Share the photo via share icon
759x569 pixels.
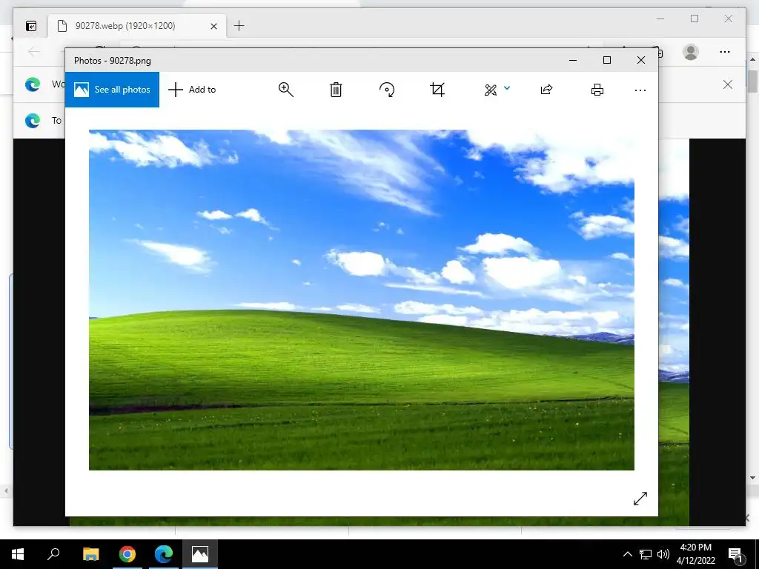(546, 90)
